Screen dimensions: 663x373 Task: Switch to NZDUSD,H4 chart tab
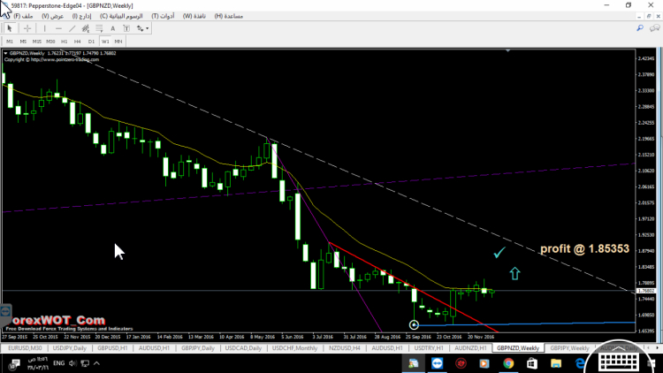pyautogui.click(x=345, y=348)
